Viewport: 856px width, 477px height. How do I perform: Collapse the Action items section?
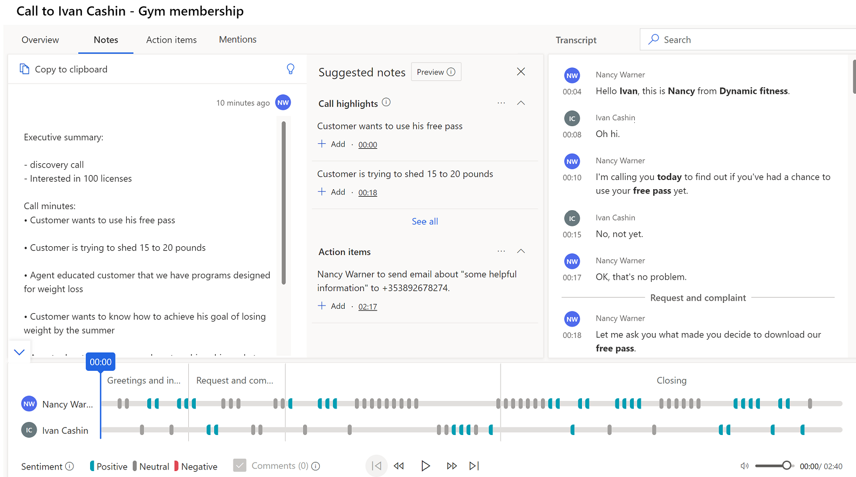coord(521,251)
